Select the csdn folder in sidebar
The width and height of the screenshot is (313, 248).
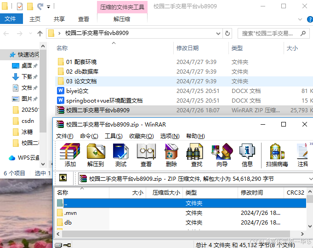(x=23, y=121)
